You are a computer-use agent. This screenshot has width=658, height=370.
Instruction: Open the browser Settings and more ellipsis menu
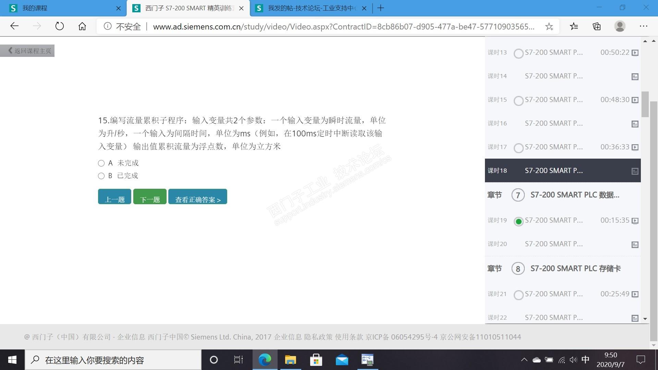643,26
